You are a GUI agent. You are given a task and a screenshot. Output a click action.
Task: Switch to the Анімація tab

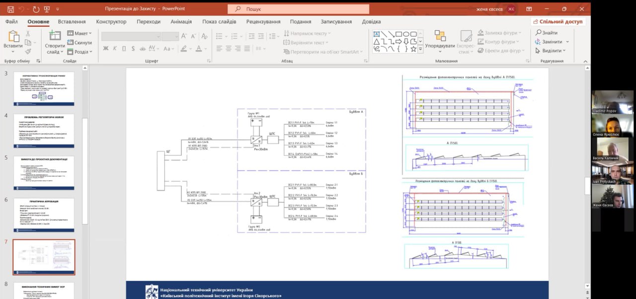(x=181, y=22)
